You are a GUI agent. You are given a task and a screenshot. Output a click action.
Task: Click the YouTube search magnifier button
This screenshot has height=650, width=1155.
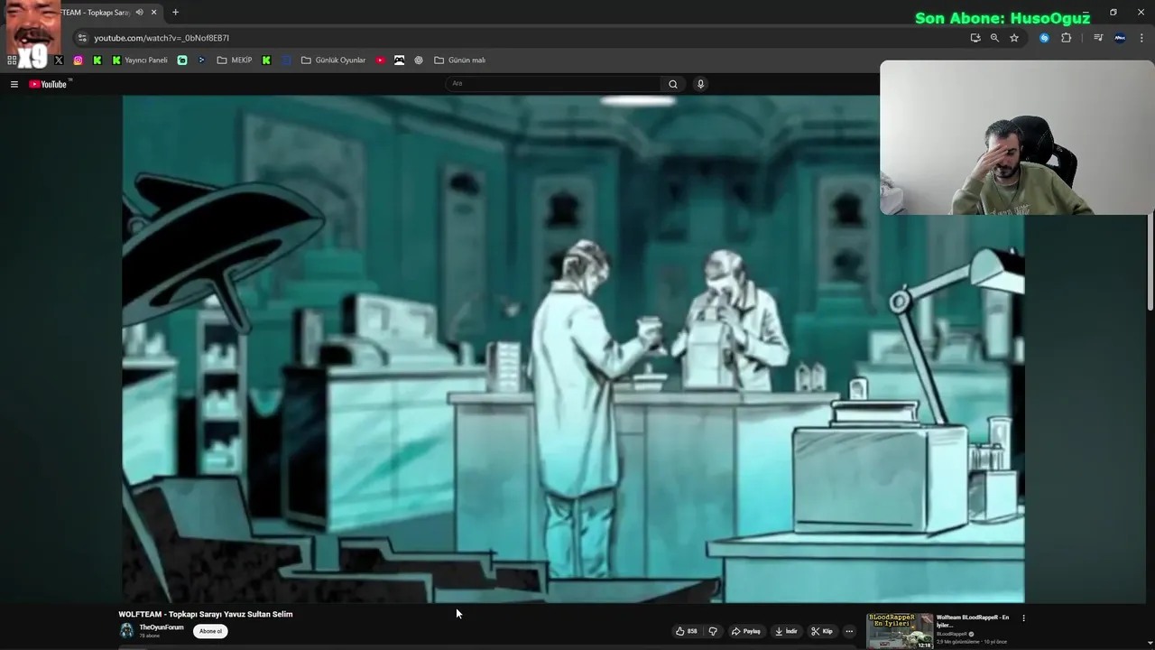[673, 84]
